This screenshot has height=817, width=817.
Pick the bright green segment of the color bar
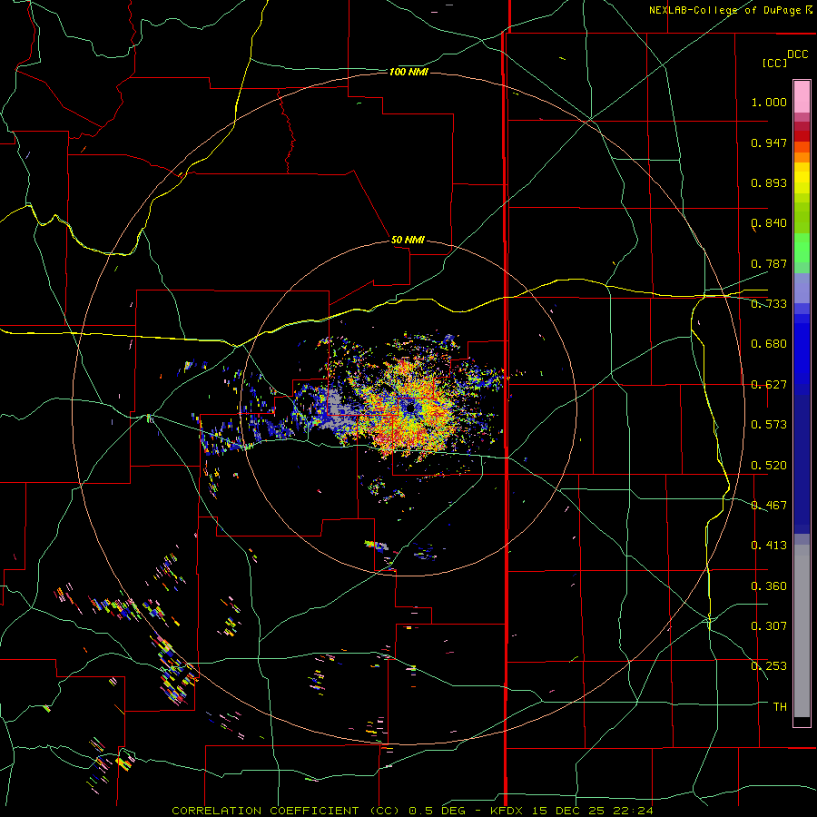[802, 248]
